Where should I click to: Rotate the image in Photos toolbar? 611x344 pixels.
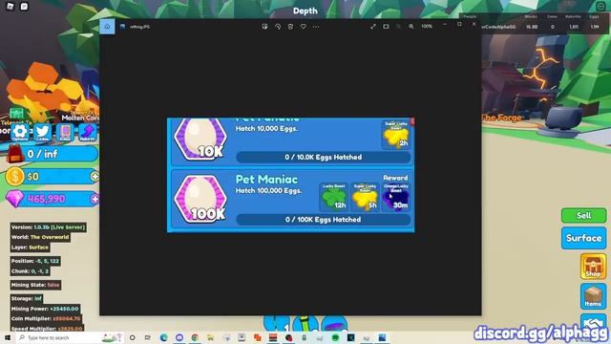278,27
